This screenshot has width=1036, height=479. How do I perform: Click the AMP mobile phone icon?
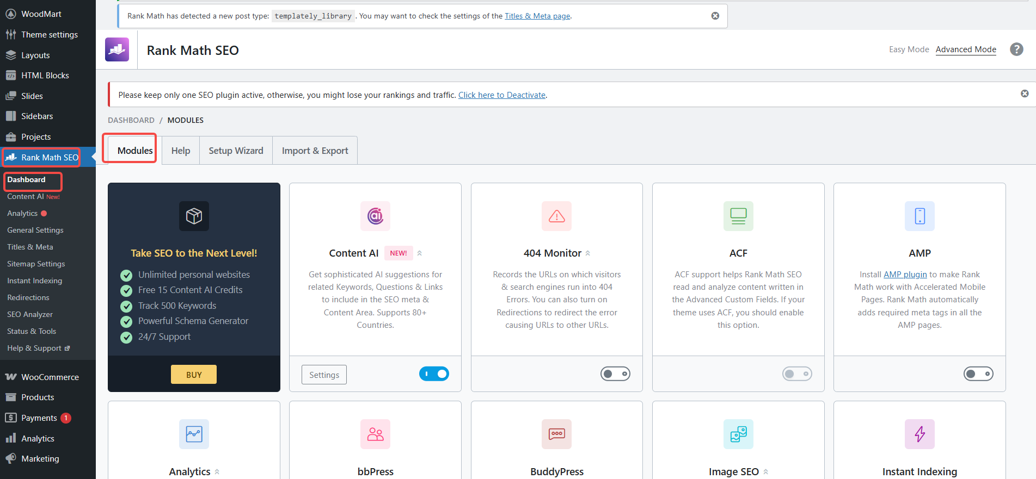(919, 216)
